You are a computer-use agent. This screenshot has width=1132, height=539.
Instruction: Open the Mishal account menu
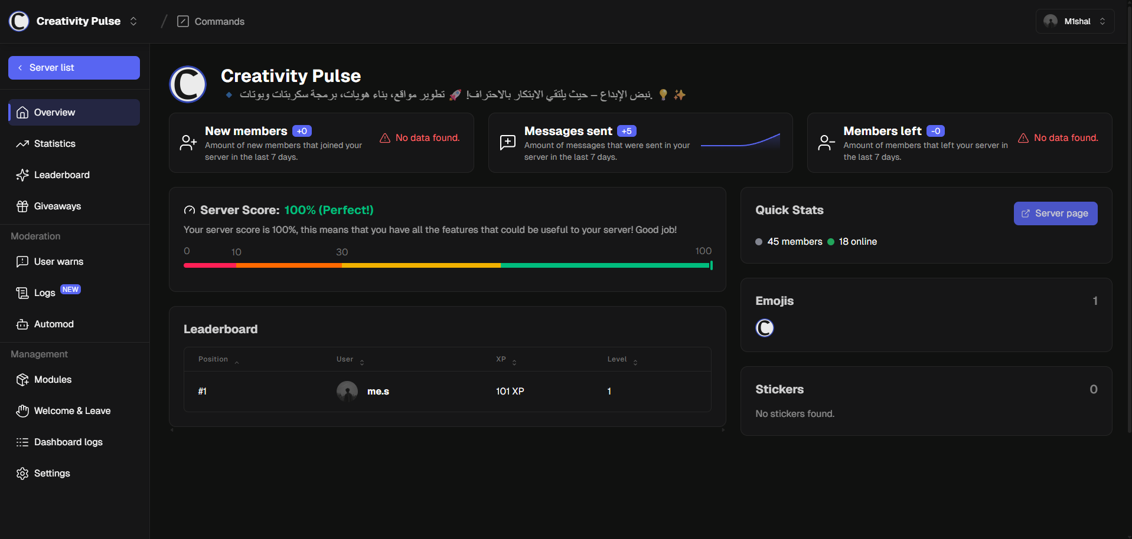pos(1075,21)
